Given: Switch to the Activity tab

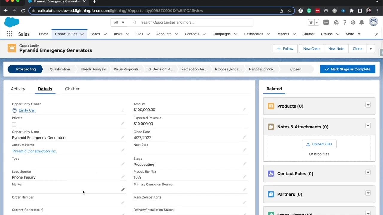Looking at the screenshot, I should point(18,89).
